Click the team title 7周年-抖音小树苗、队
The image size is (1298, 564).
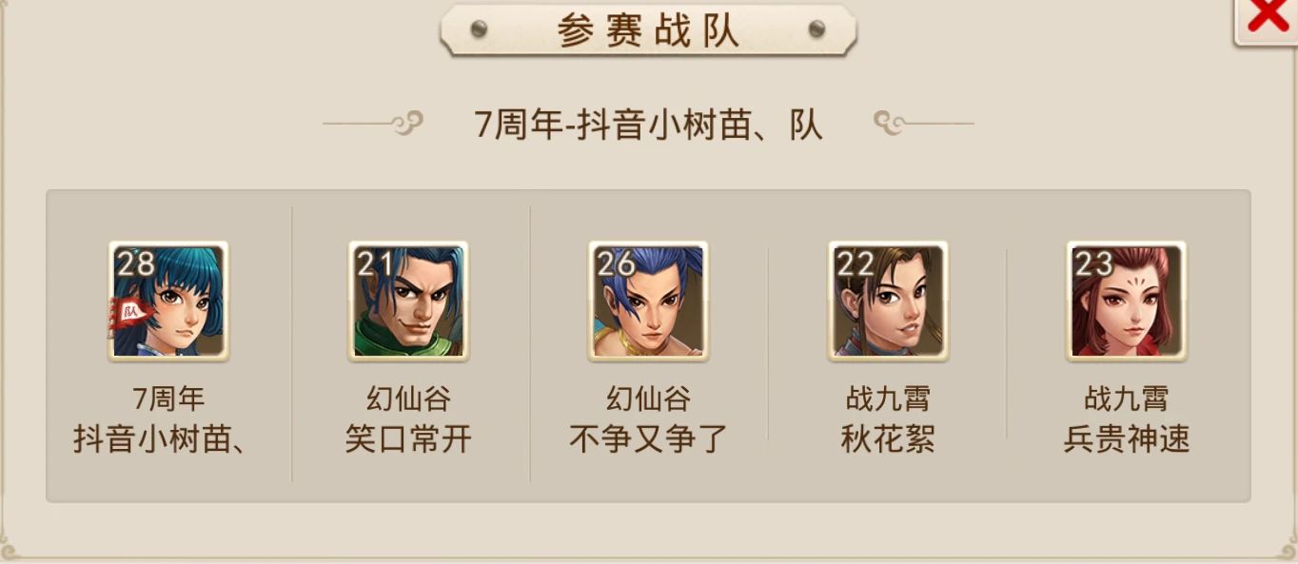tap(648, 125)
